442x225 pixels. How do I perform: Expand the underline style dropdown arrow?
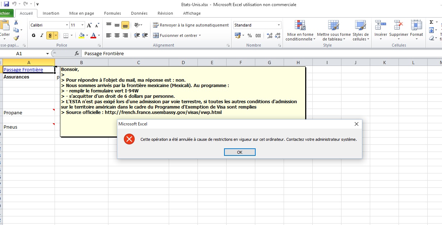pos(56,35)
